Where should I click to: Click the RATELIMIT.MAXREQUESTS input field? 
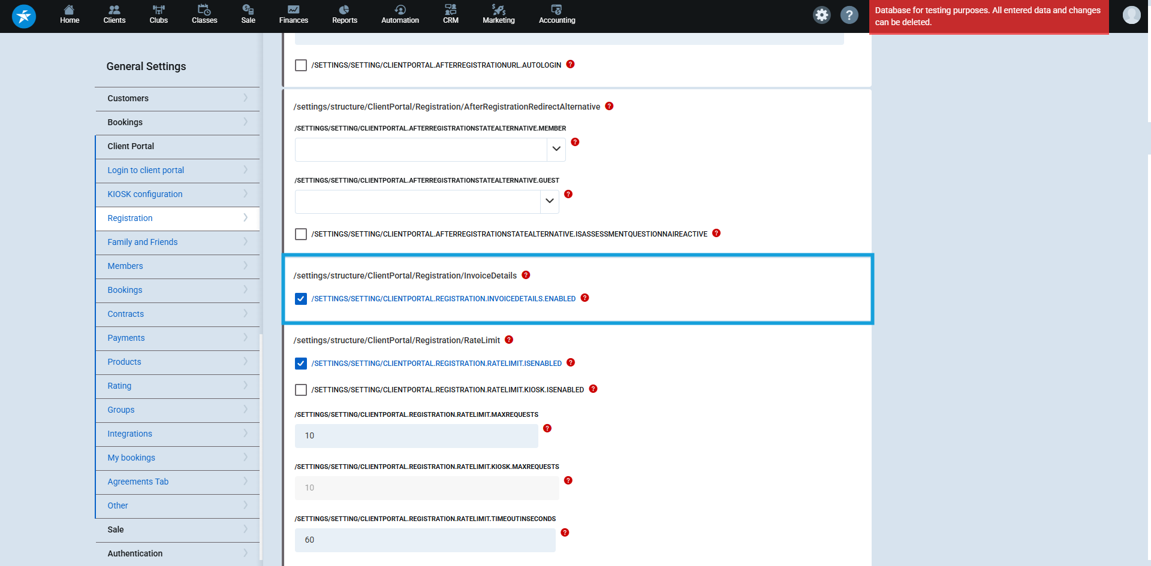click(x=416, y=436)
